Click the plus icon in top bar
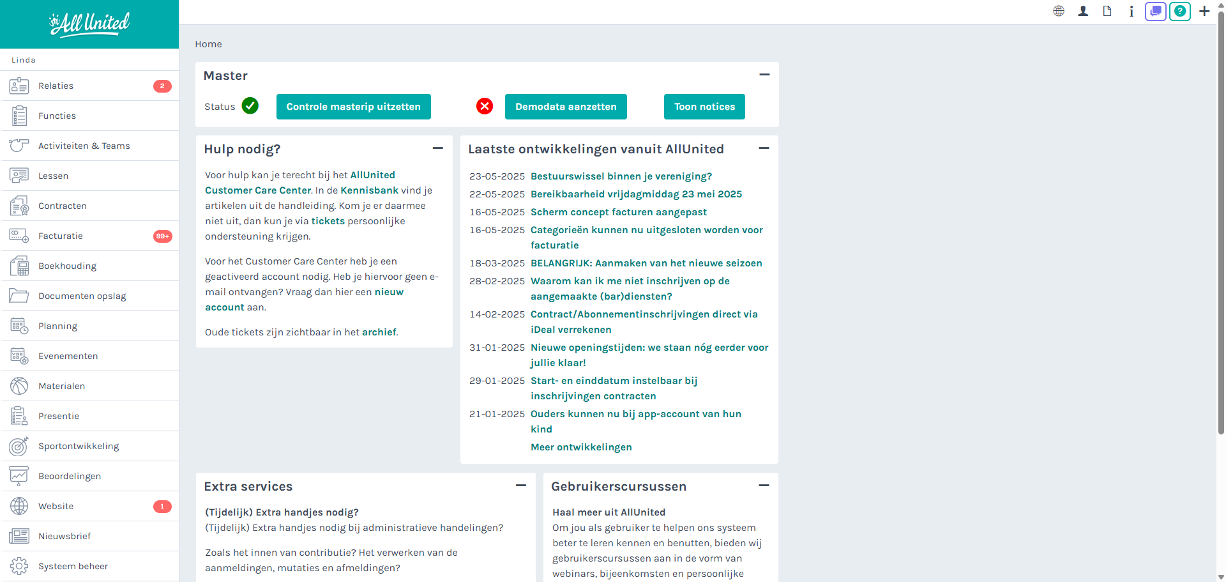Viewport: 1226px width, 582px height. pos(1204,11)
